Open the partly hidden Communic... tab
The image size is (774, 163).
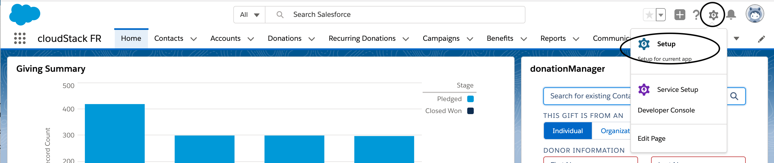point(611,38)
